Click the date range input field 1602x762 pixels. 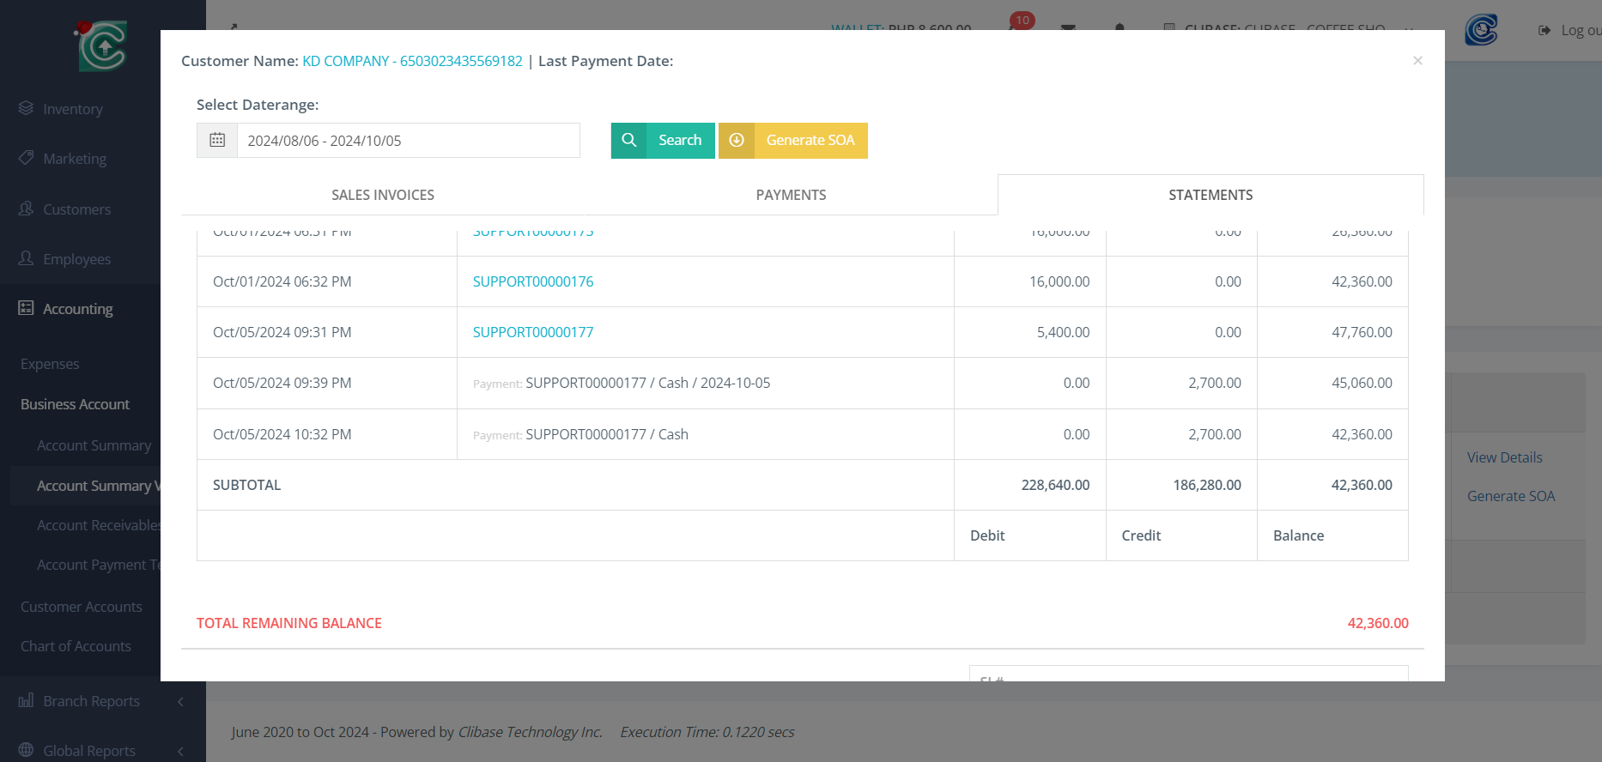point(408,141)
